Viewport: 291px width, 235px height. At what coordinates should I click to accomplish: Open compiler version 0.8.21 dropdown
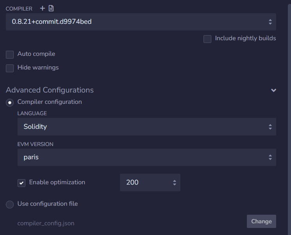[141, 22]
